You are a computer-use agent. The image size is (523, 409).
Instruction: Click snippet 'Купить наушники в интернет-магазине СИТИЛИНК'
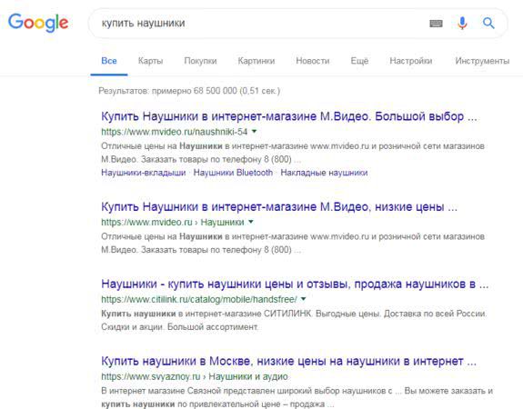click(294, 320)
